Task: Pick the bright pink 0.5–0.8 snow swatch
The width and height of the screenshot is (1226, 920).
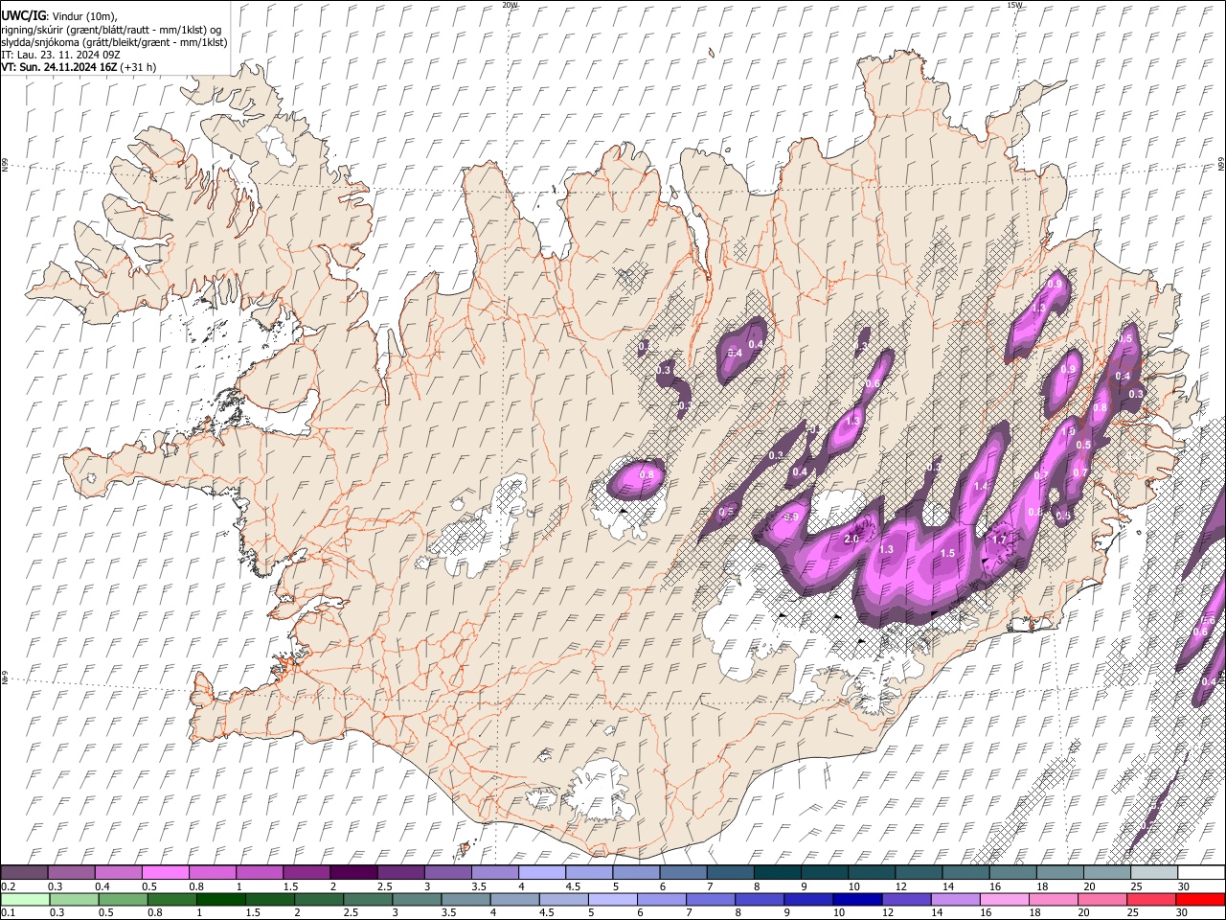Action: tap(166, 872)
